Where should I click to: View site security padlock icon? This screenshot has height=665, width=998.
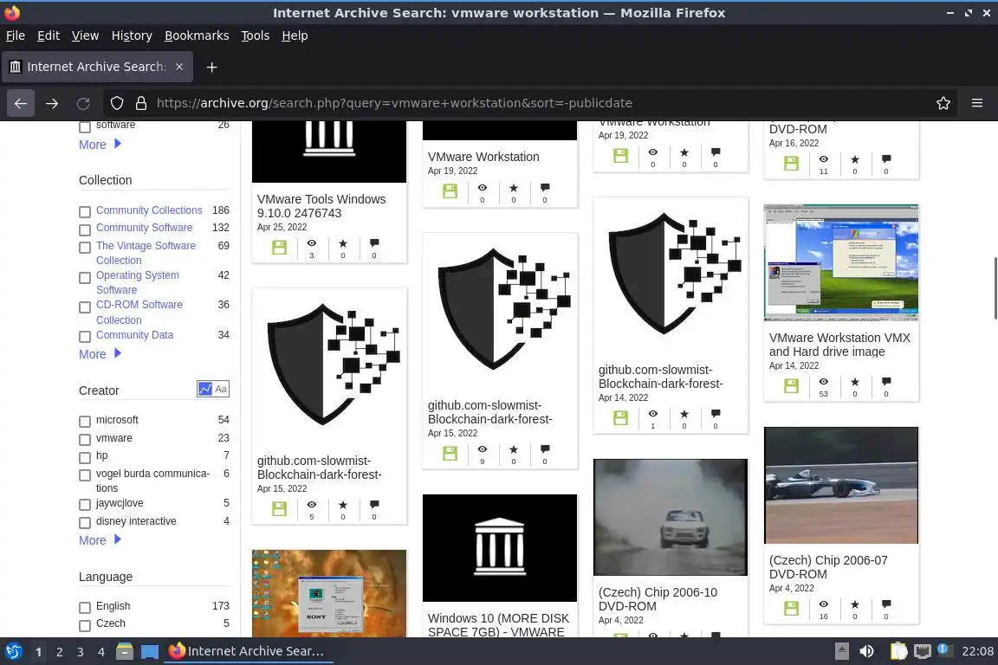click(141, 103)
